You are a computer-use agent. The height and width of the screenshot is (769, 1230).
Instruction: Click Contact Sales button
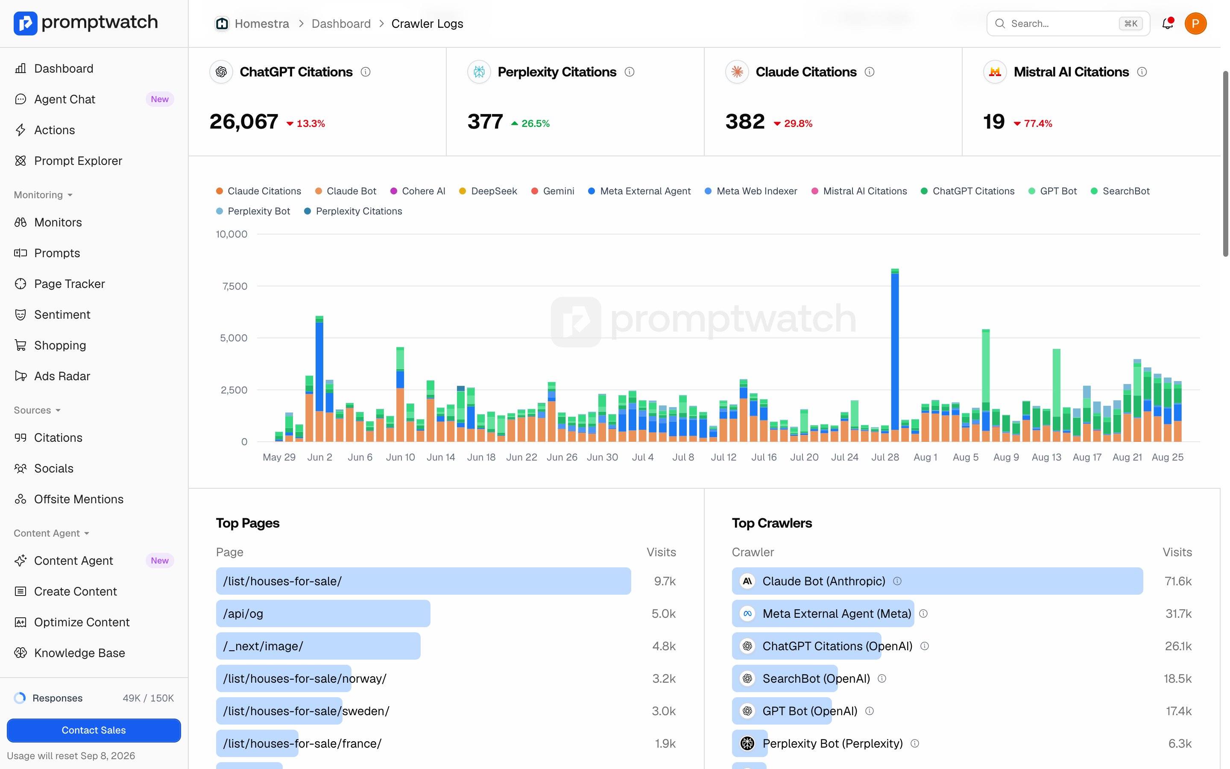point(94,730)
